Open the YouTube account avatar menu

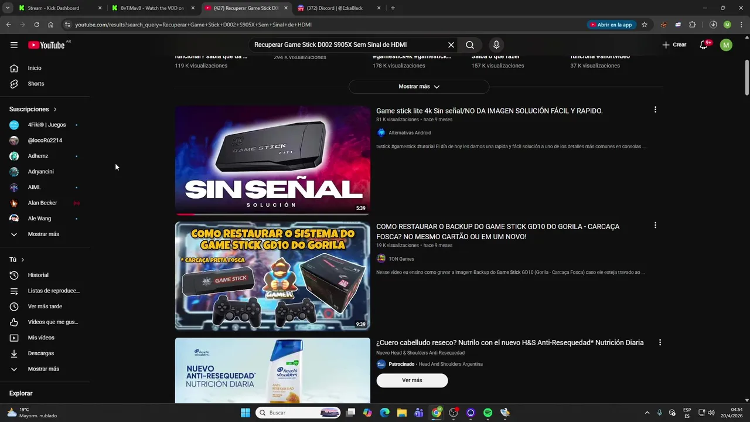click(x=726, y=45)
